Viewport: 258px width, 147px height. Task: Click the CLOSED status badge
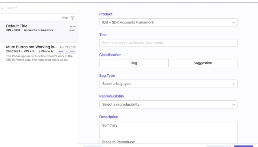coord(70,51)
